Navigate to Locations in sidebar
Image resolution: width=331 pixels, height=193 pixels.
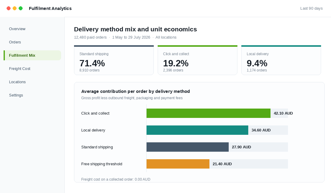[x=17, y=82]
